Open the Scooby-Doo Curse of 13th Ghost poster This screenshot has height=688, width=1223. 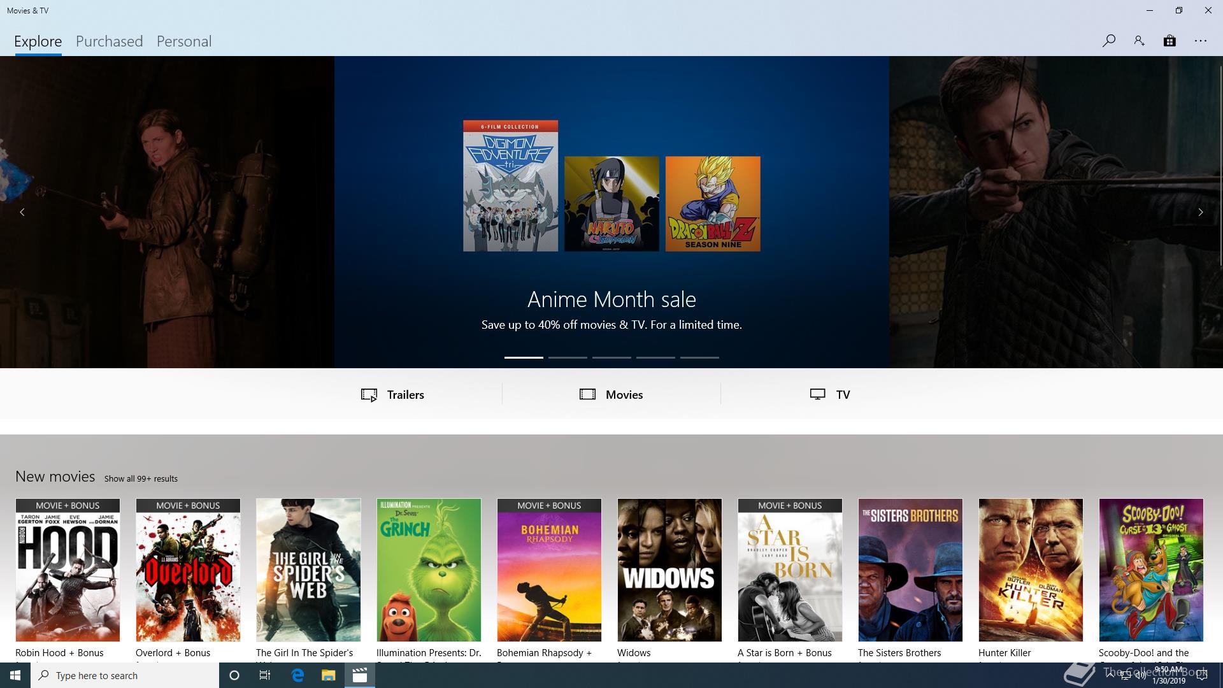(1151, 570)
